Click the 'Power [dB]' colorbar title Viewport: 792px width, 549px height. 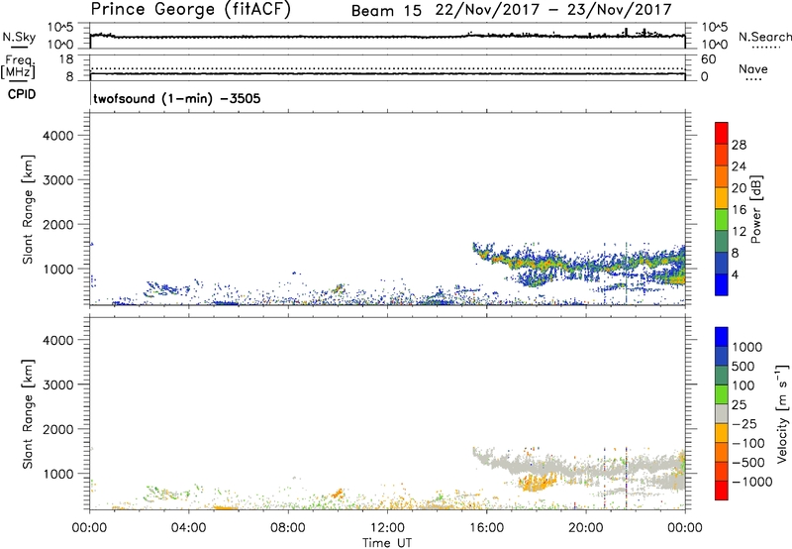pyautogui.click(x=755, y=210)
